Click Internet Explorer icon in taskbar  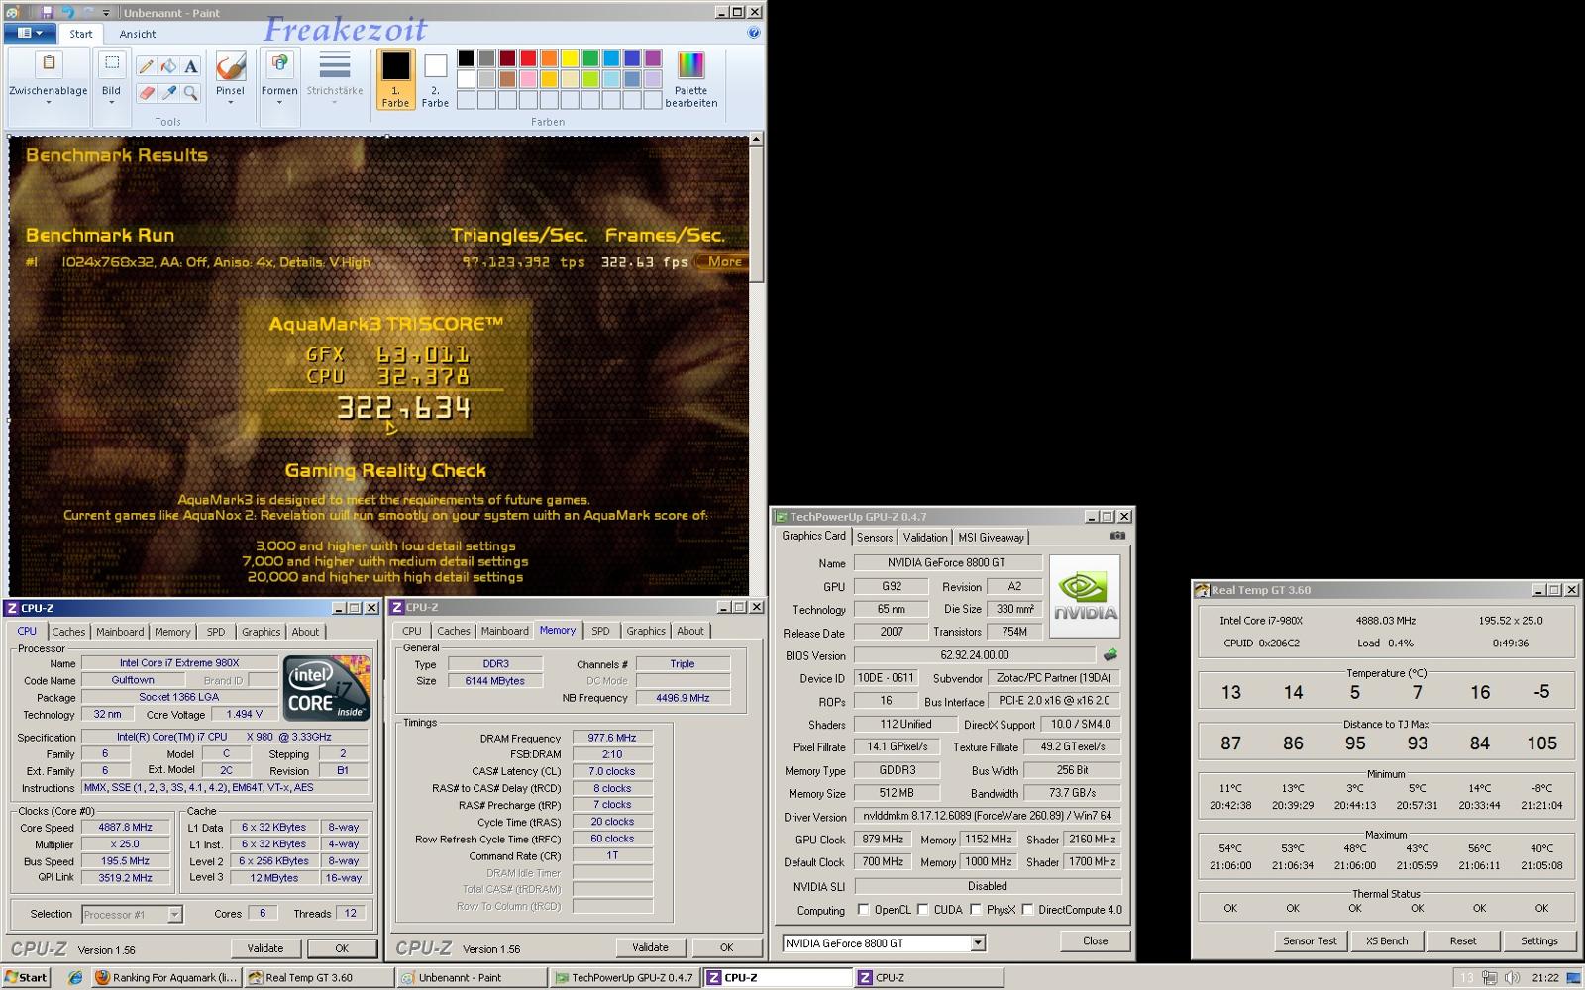pyautogui.click(x=75, y=977)
